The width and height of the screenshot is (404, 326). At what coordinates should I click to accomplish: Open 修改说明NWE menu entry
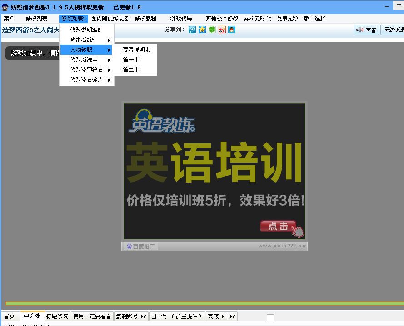tap(85, 30)
